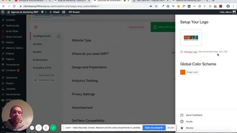Screen dimensions: 237x133
Task: Select the Extensiones tab
Action: click(x=40, y=60)
